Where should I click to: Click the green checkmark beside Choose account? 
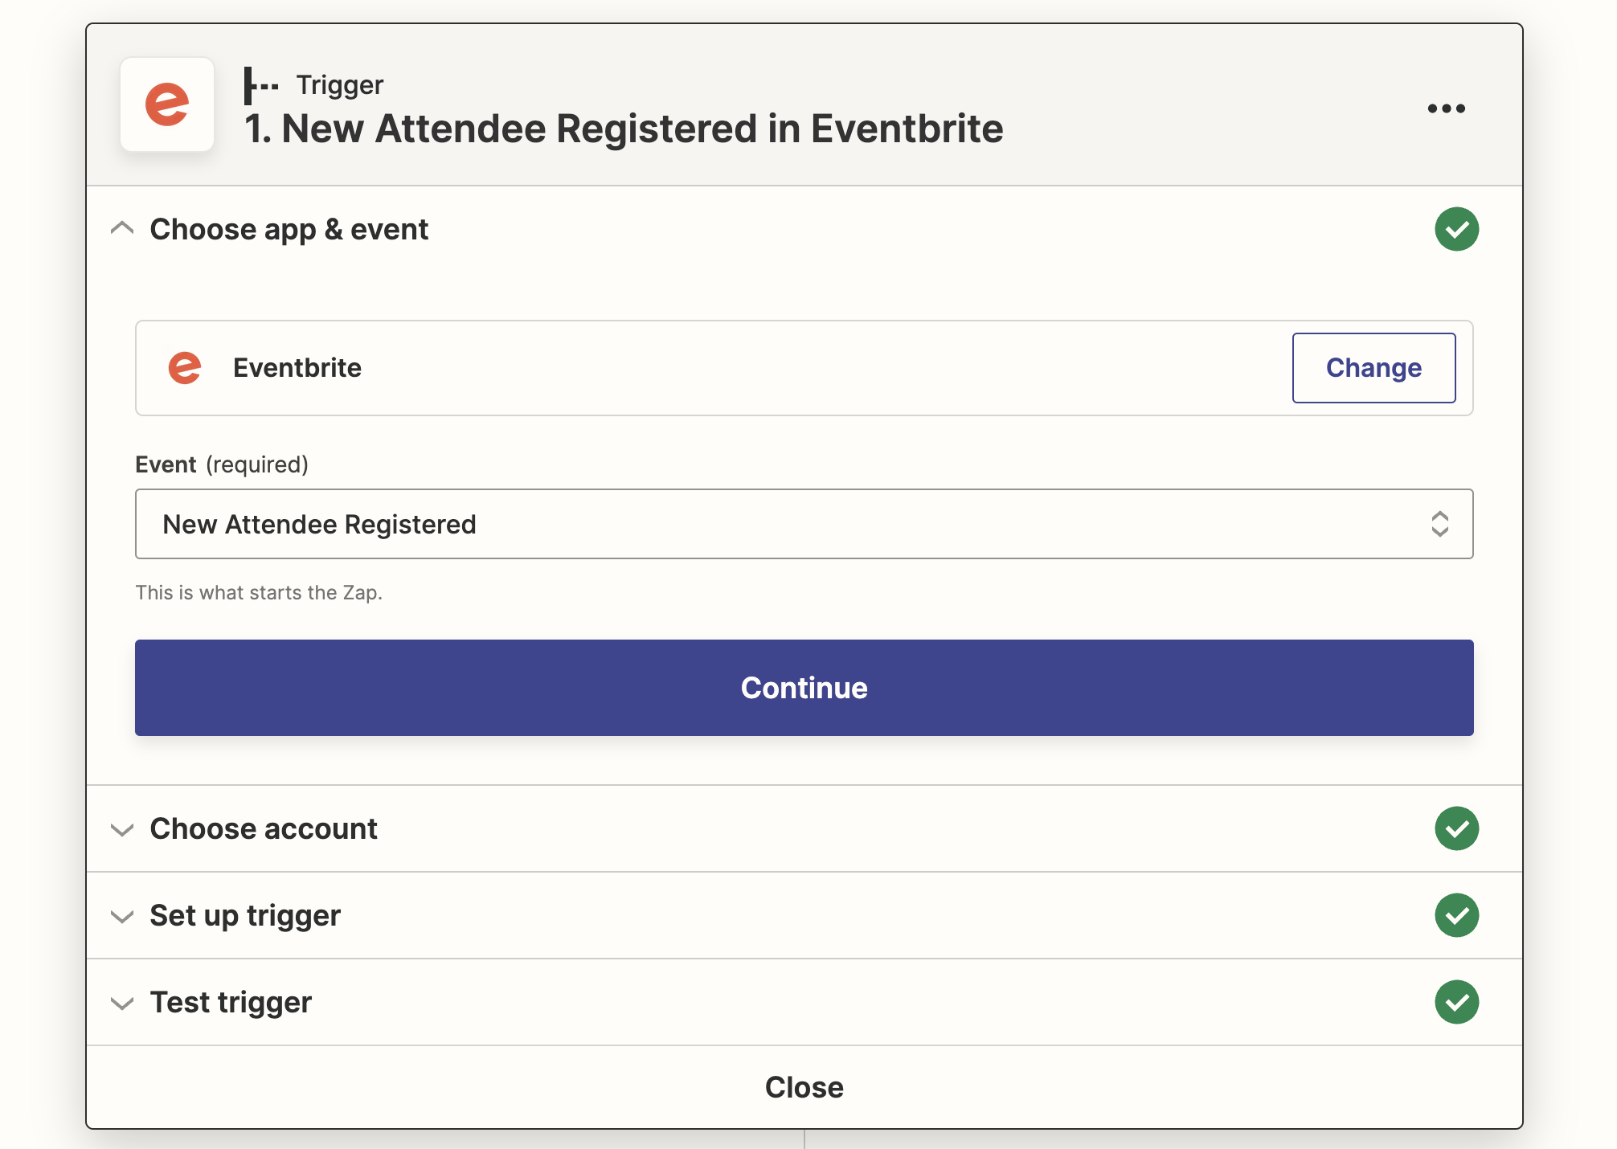pos(1456,828)
